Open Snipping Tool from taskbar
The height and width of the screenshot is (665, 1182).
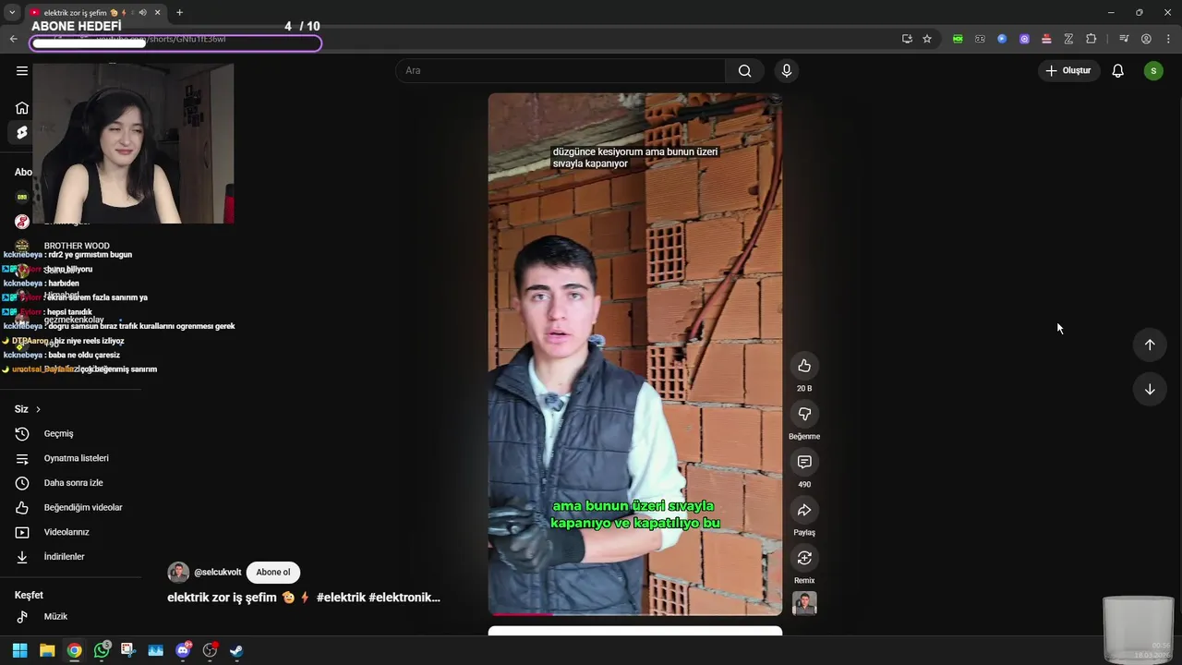pos(127,650)
